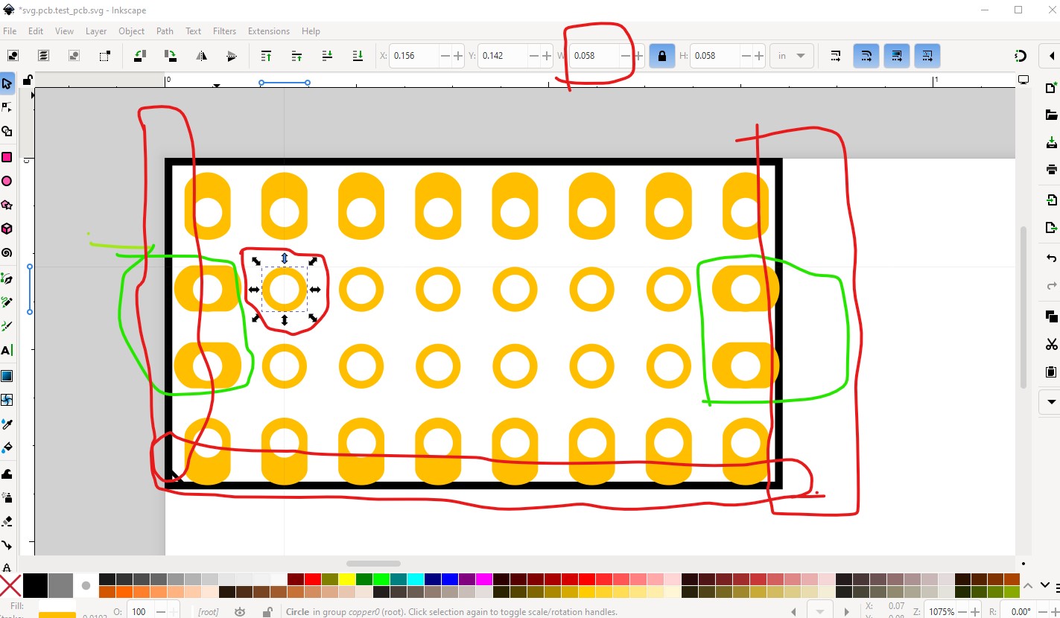Choose the Ellipse tool
The height and width of the screenshot is (618, 1060).
7,181
